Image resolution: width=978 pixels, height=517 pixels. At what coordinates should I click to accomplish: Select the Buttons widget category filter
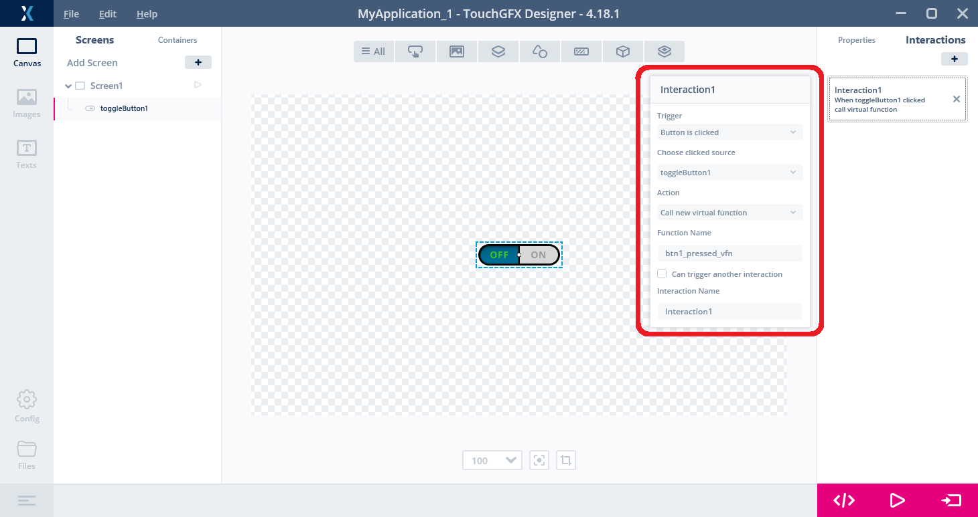pos(415,51)
